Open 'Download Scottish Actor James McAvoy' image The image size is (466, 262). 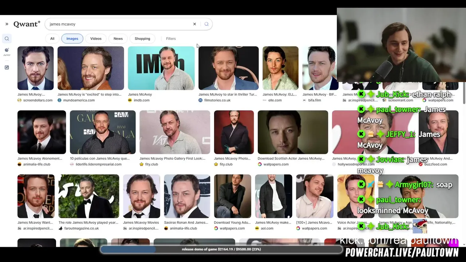[x=293, y=132]
